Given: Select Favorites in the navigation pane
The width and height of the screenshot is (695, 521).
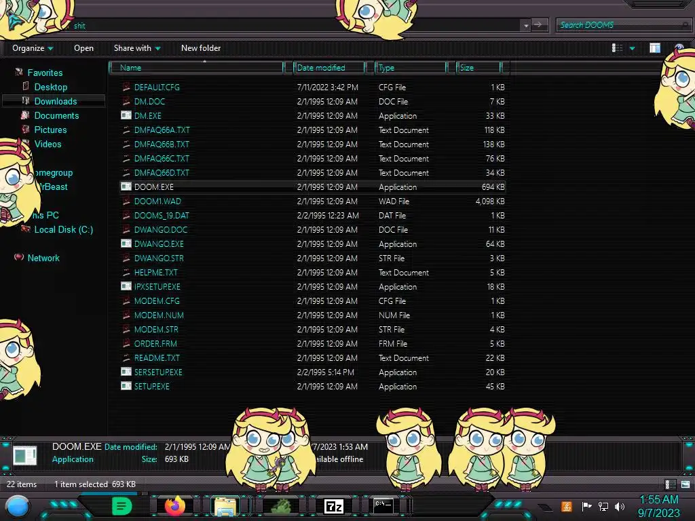Looking at the screenshot, I should click(45, 73).
